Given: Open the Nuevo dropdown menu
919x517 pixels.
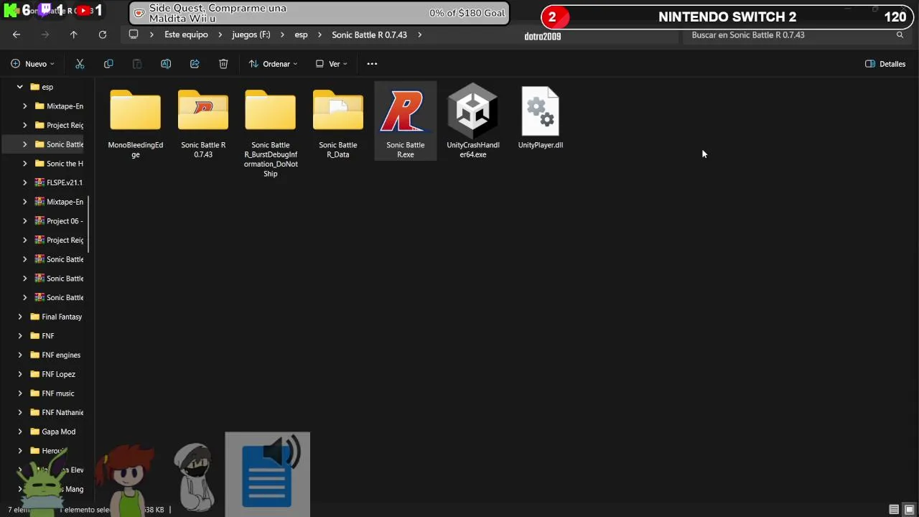Looking at the screenshot, I should (x=33, y=64).
